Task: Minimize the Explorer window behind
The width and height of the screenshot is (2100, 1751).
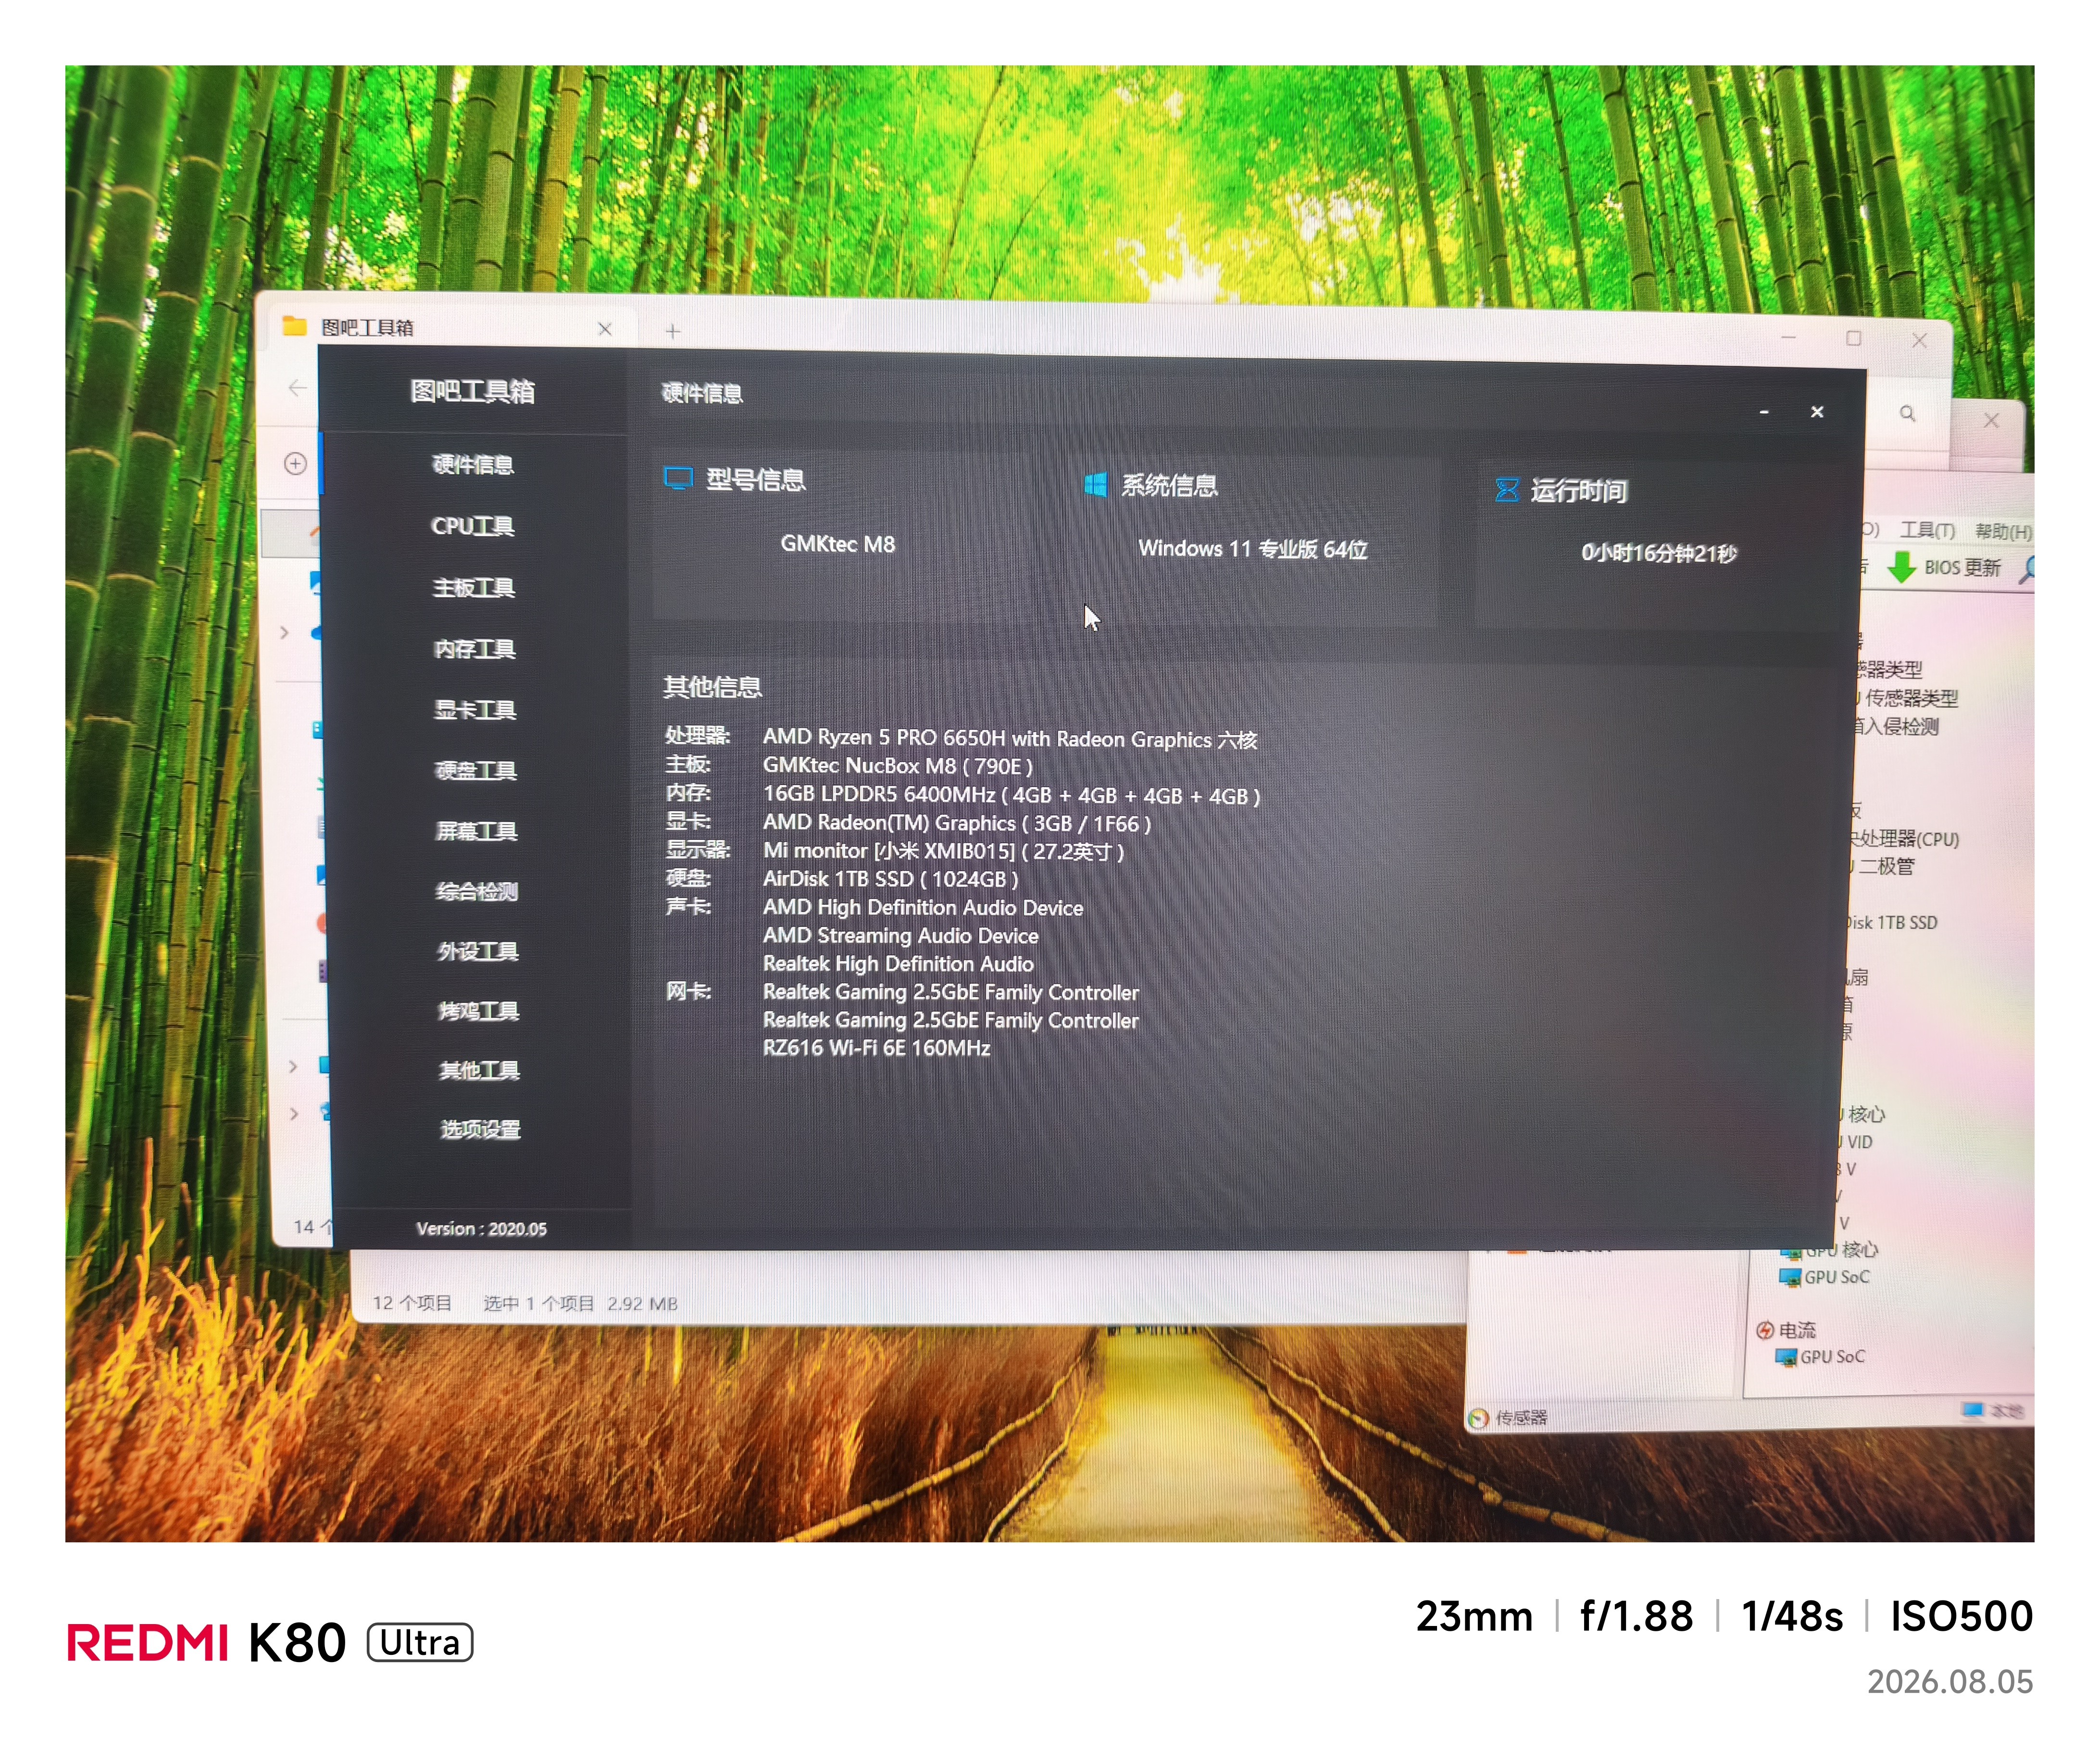Action: point(1788,338)
